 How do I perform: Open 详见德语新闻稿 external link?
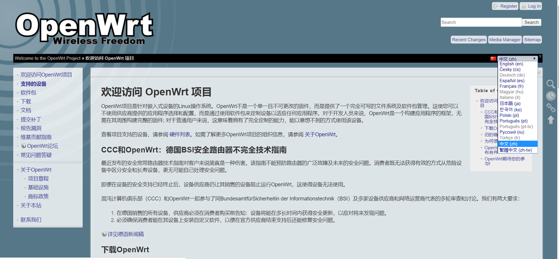(126, 235)
